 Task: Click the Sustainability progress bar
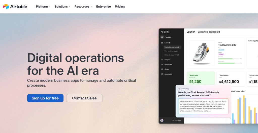[228, 63]
